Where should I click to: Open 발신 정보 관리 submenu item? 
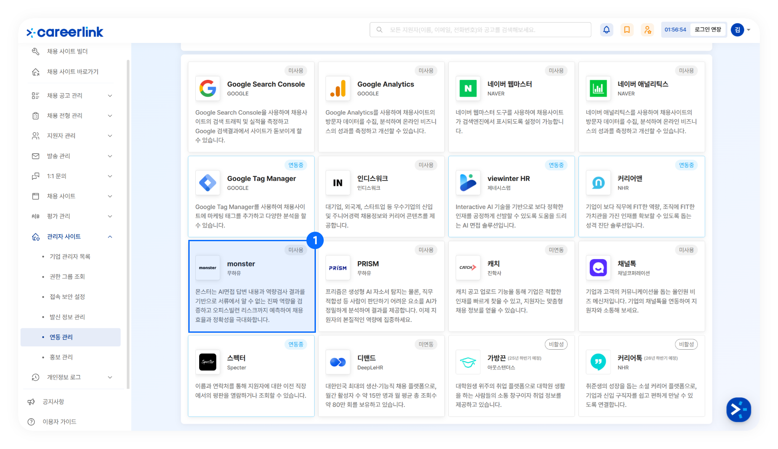(67, 317)
